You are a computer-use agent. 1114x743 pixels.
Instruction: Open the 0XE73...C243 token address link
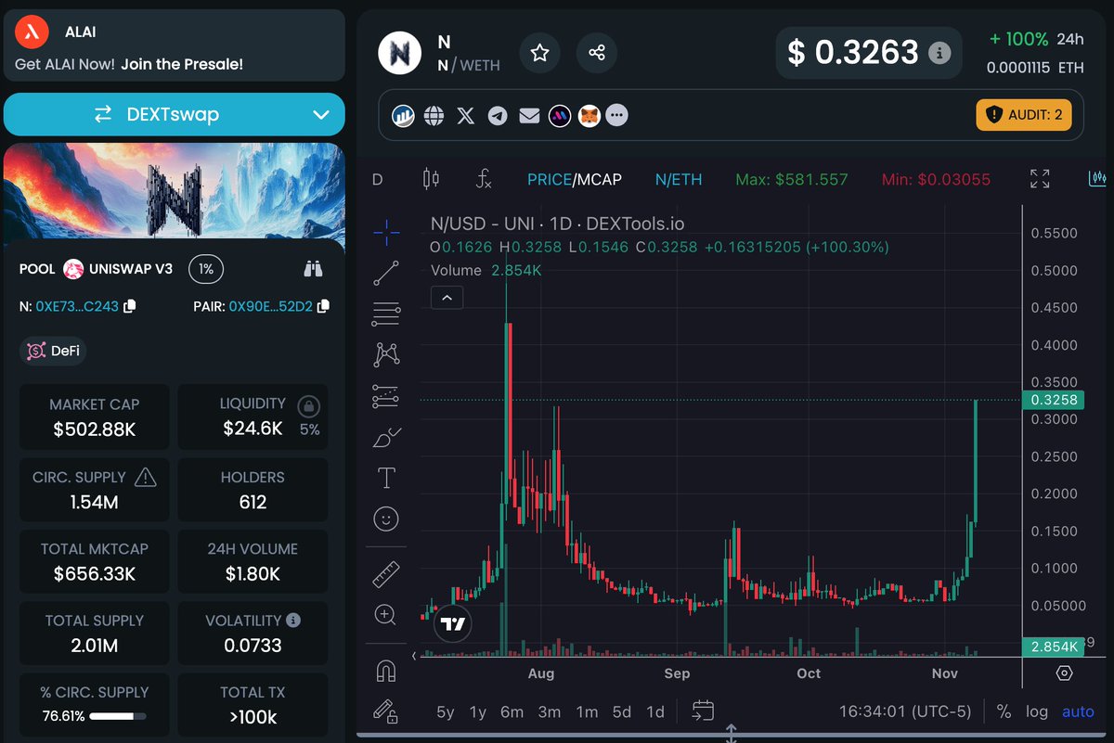point(77,305)
